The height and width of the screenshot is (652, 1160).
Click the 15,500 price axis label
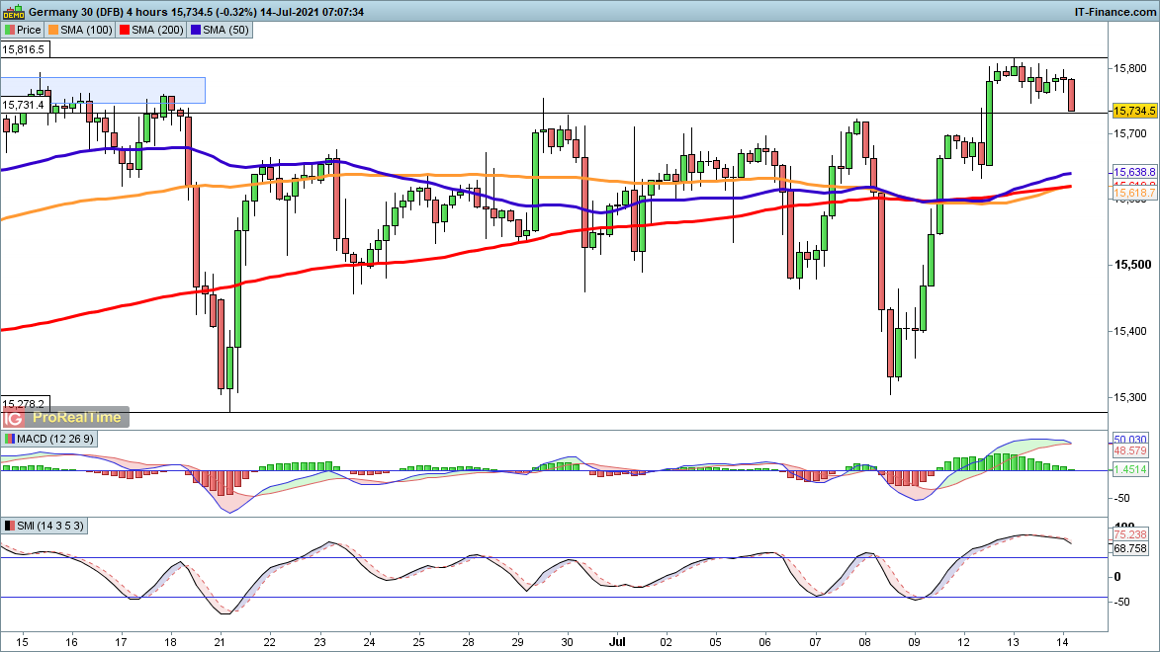click(1132, 265)
